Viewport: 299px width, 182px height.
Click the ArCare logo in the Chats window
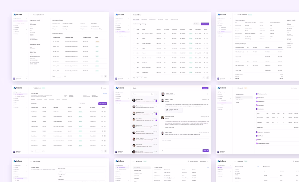120,88
